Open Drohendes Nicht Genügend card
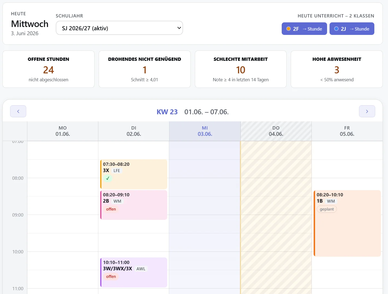This screenshot has width=388, height=294. (145, 69)
